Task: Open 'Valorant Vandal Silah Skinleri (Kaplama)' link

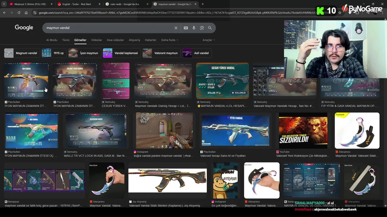Action: (x=164, y=206)
